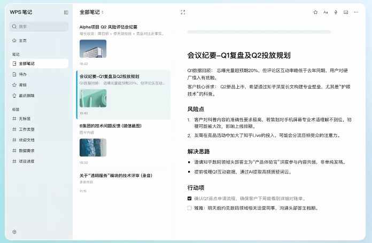The height and width of the screenshot is (243, 372).
Task: Filter by the 项目进度 tag
Action: coord(39,161)
